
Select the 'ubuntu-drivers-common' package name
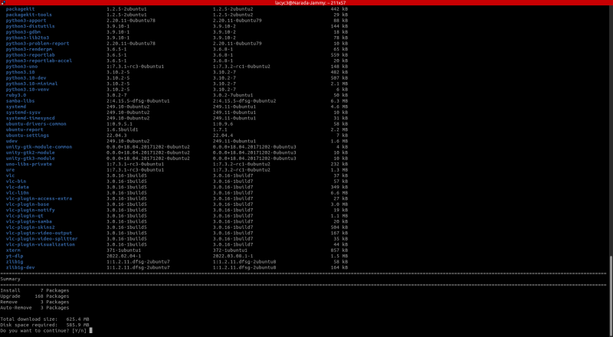(x=36, y=124)
